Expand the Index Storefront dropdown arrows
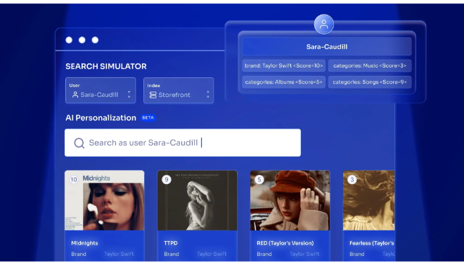Image resolution: width=464 pixels, height=265 pixels. coord(208,94)
